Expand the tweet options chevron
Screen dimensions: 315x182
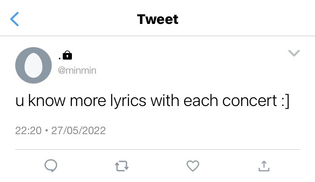click(294, 53)
